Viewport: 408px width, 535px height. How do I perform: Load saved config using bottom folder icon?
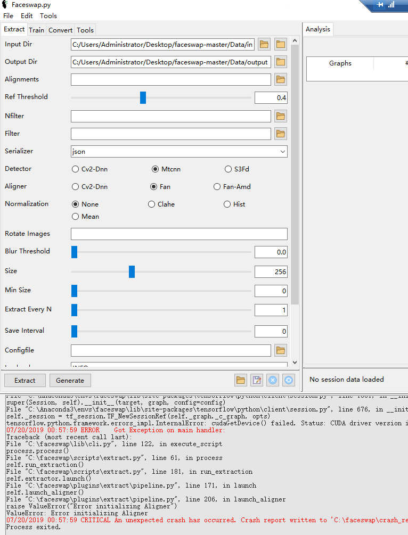pyautogui.click(x=241, y=380)
